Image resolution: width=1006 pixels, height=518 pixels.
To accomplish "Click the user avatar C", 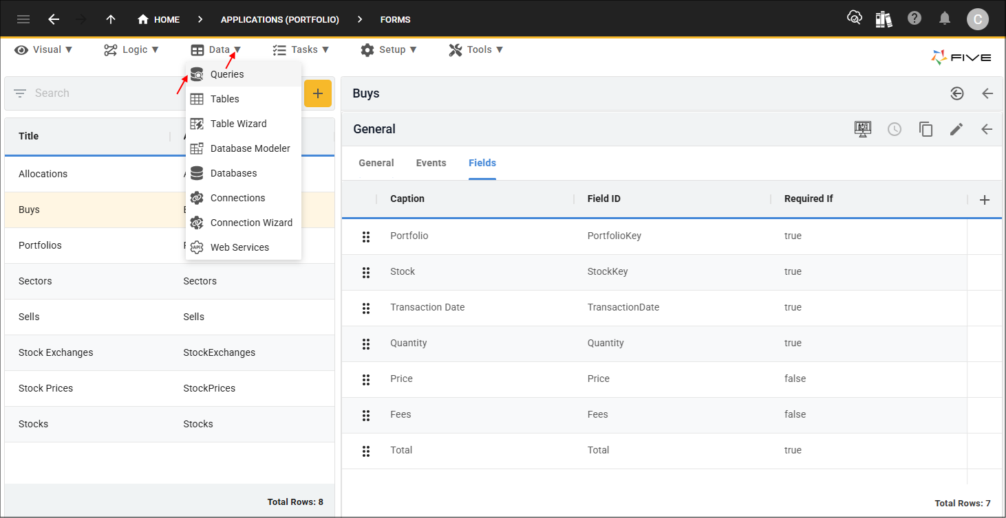I will 977,19.
